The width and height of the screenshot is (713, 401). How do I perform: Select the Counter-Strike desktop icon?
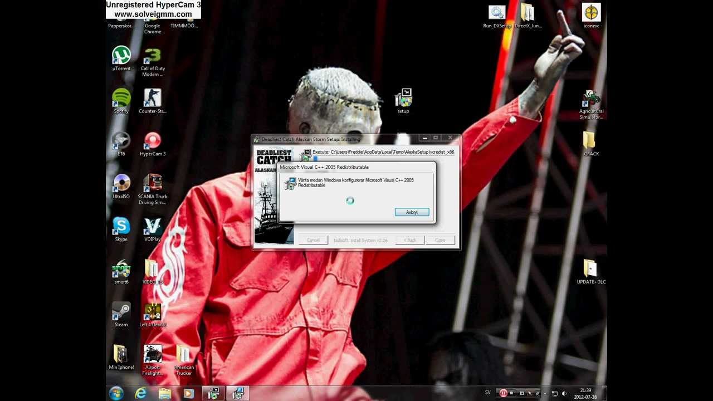tap(153, 101)
